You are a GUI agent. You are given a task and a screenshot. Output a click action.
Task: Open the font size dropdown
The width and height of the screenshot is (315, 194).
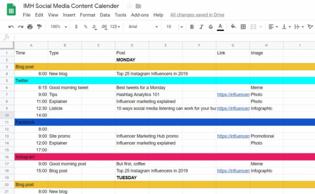[174, 27]
